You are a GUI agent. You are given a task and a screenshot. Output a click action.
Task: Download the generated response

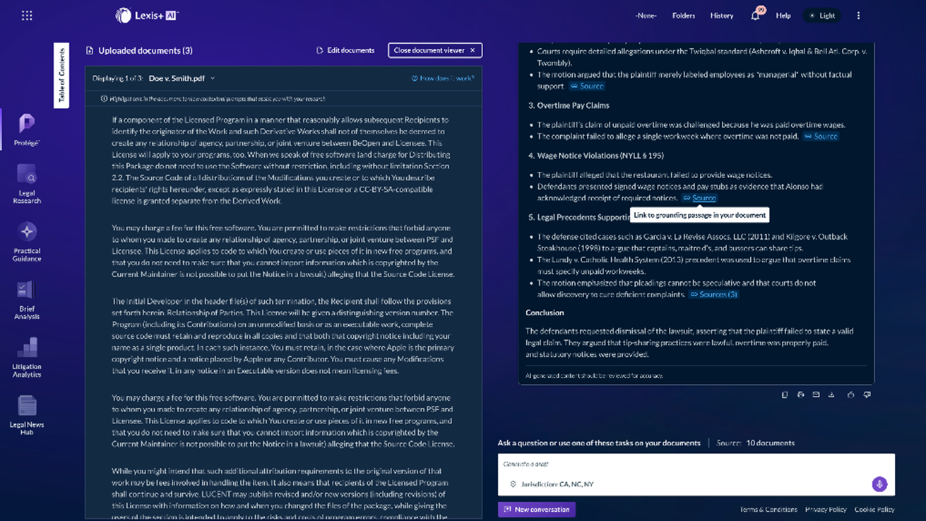pyautogui.click(x=831, y=395)
